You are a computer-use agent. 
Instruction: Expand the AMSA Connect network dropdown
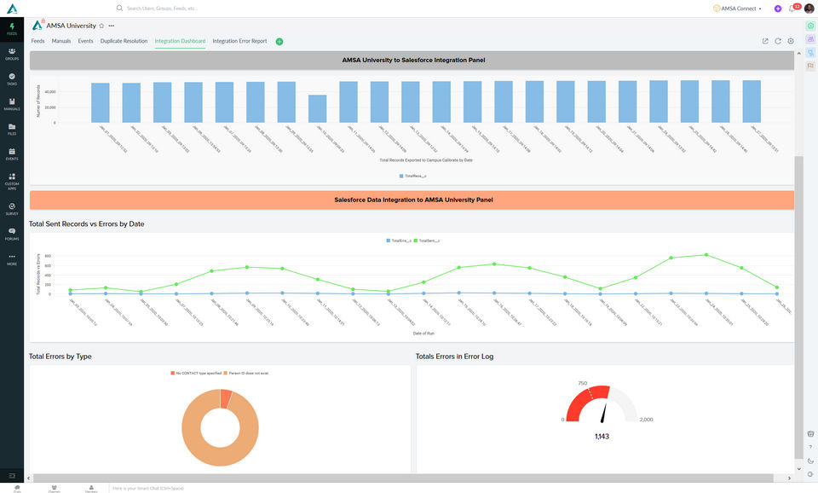738,9
